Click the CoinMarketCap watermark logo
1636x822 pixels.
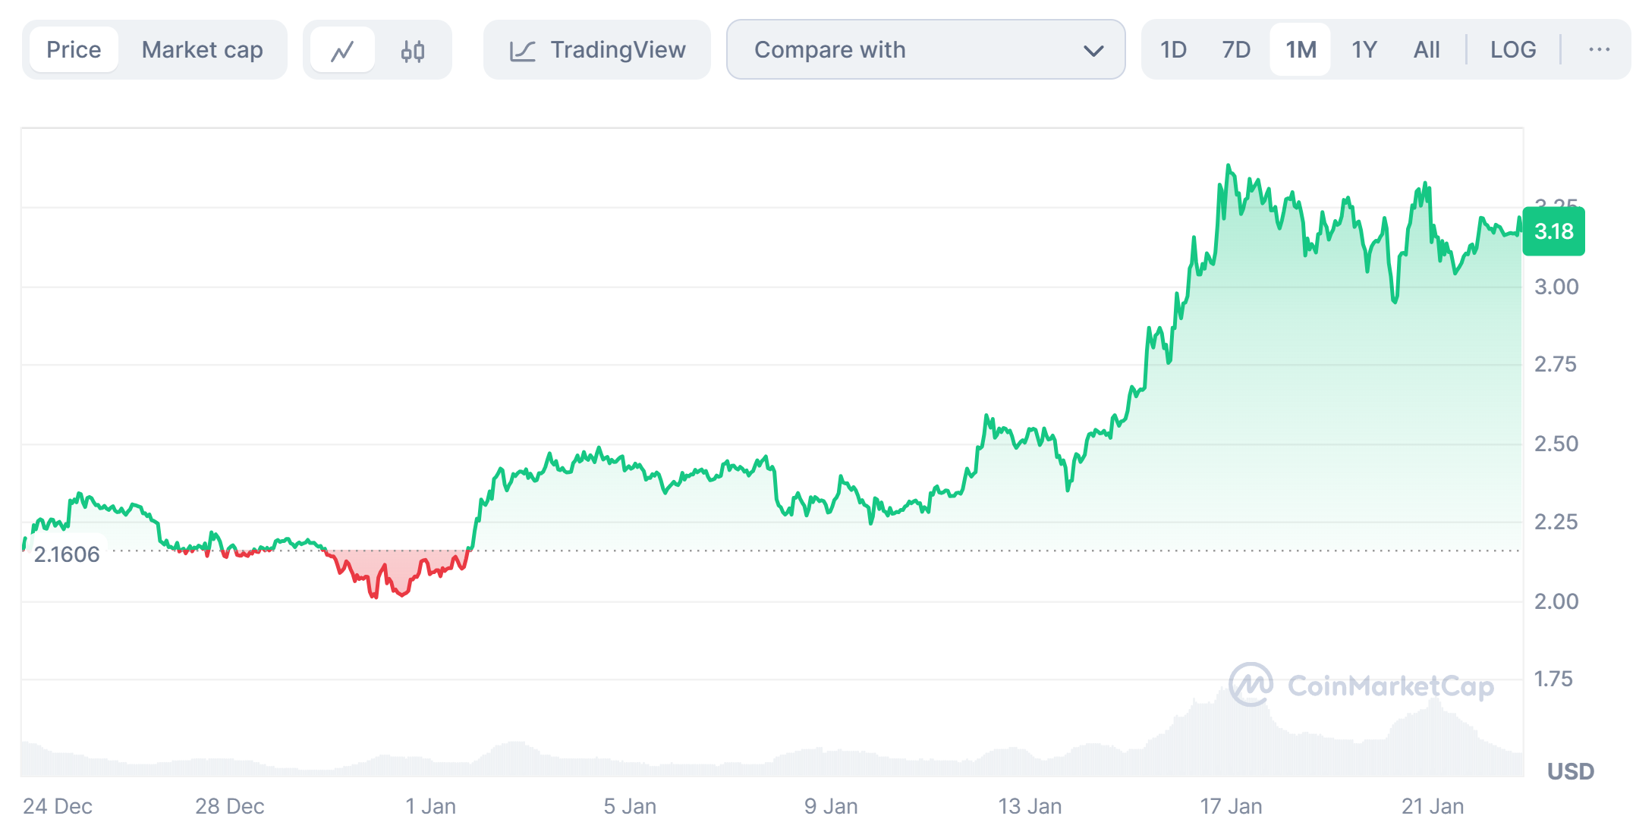tap(1251, 685)
